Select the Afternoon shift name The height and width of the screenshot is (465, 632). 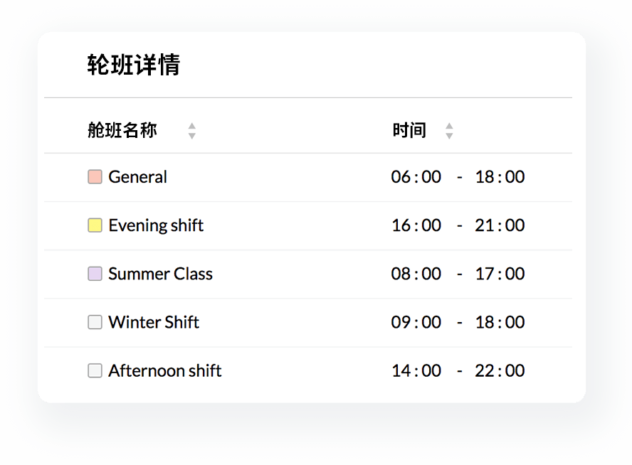[x=165, y=370]
